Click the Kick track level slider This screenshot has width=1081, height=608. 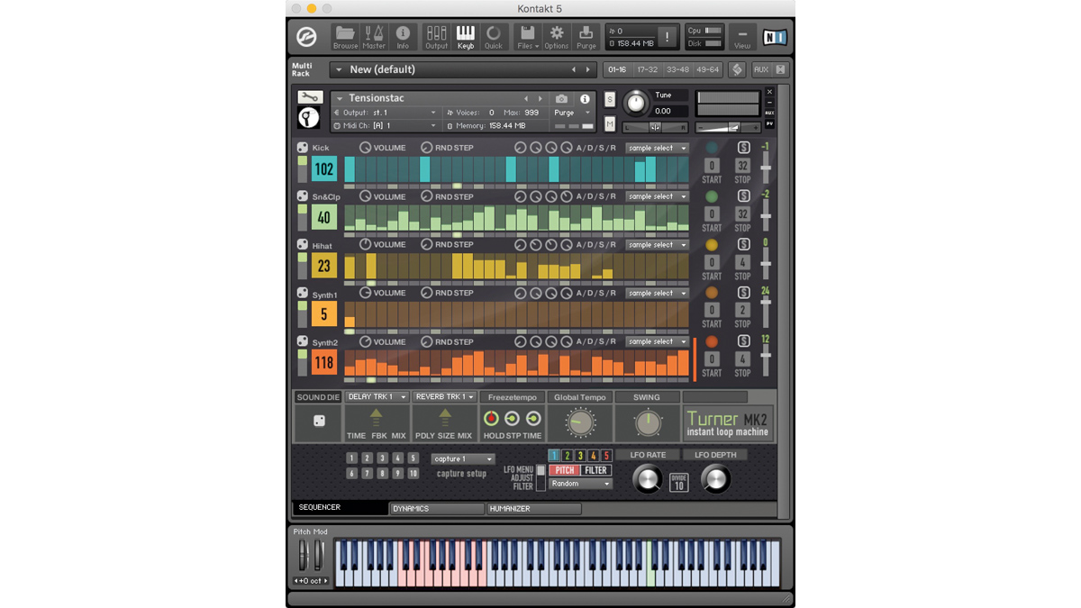[x=766, y=168]
